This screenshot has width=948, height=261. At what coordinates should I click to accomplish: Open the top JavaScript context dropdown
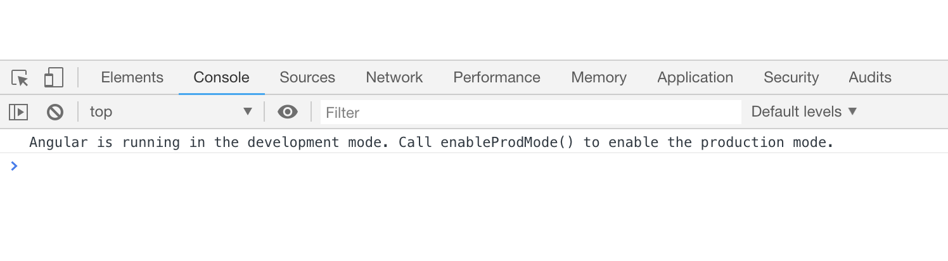point(171,112)
